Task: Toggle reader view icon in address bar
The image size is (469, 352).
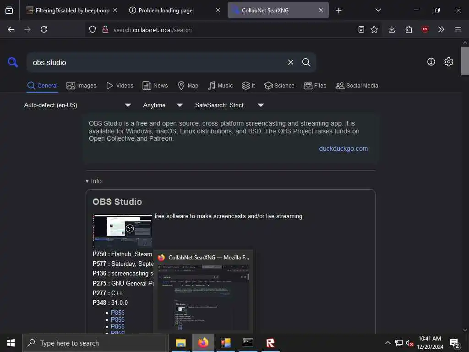Action: pos(361,29)
